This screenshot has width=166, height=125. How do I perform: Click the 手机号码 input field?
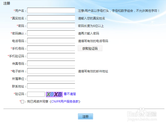tap(51, 48)
